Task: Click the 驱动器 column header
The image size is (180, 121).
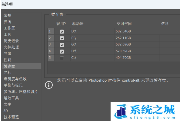Action: (78, 24)
